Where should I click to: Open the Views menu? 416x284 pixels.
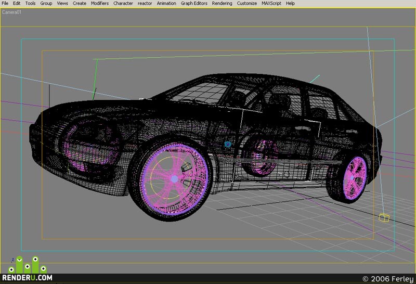click(62, 3)
